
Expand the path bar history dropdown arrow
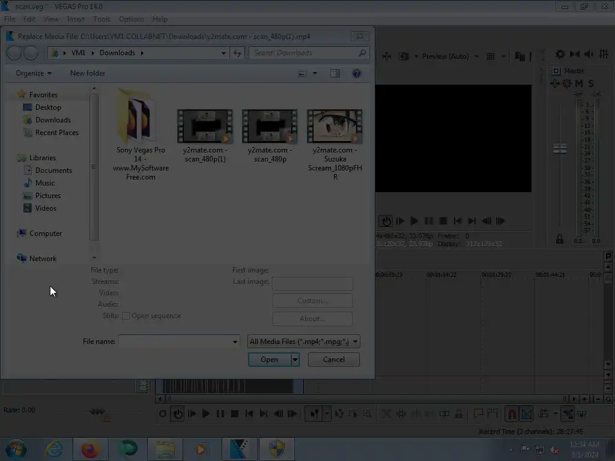[x=223, y=53]
